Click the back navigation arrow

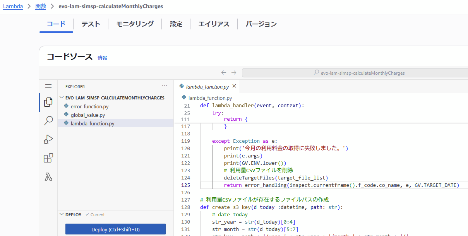click(224, 73)
